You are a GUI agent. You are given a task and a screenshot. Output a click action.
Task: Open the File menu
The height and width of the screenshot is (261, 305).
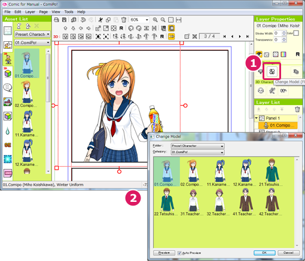[7, 12]
